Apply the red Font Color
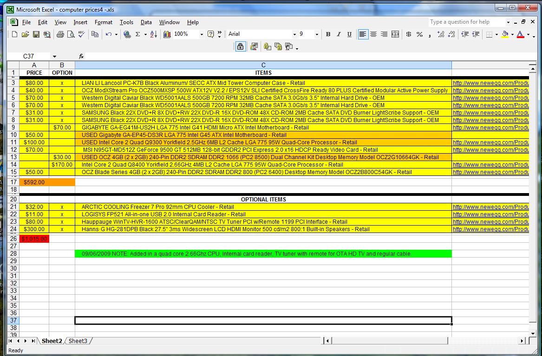The height and width of the screenshot is (356, 542). point(521,34)
